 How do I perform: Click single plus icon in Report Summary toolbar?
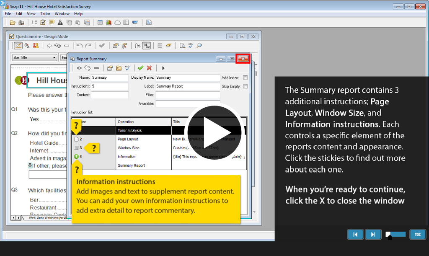click(x=79, y=68)
